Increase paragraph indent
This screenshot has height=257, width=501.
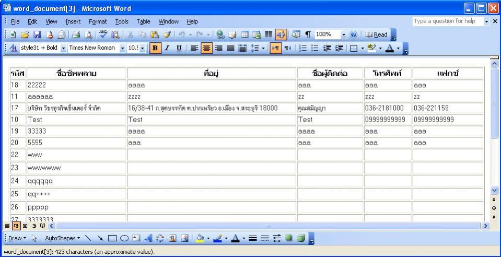[339, 48]
